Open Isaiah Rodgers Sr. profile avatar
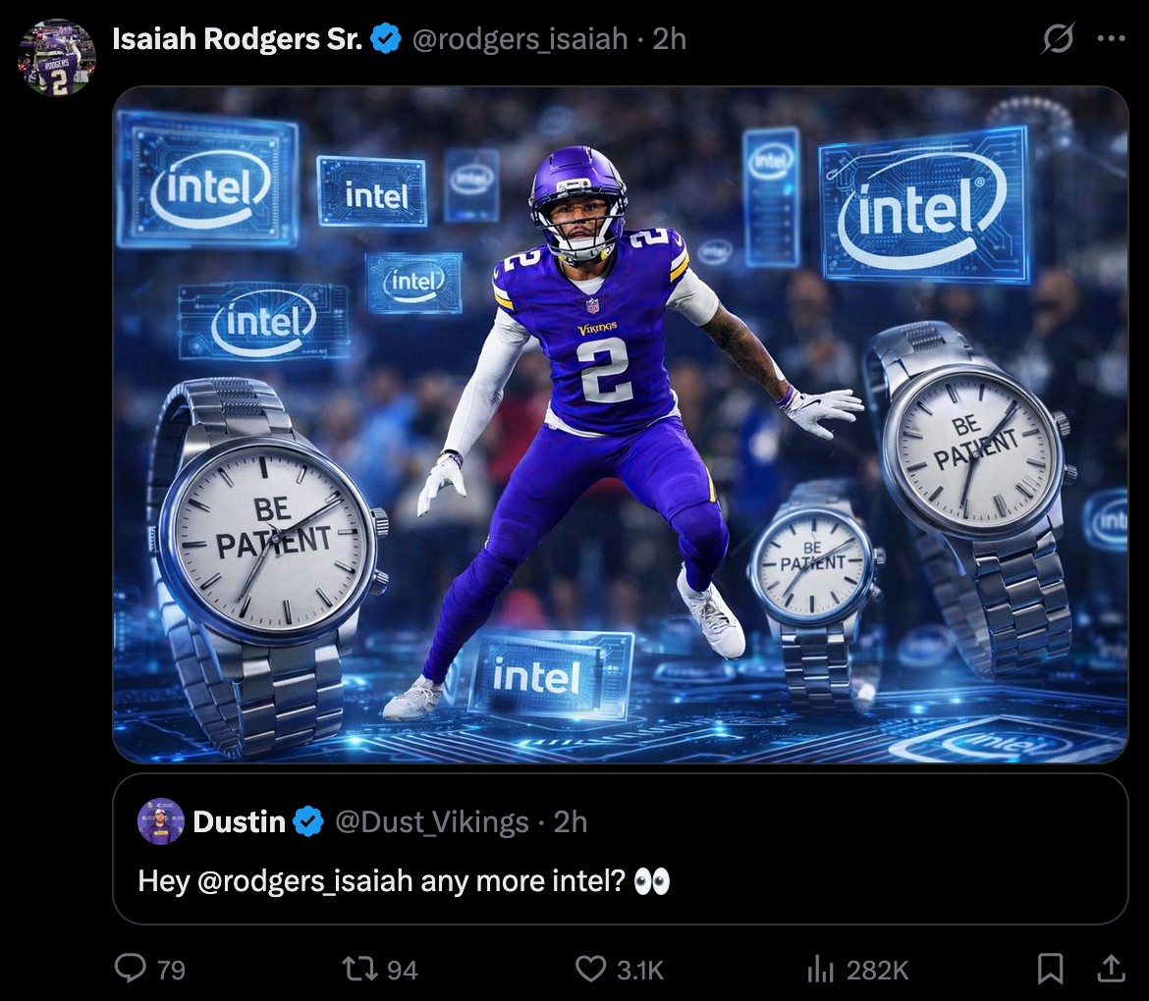 pos(56,57)
